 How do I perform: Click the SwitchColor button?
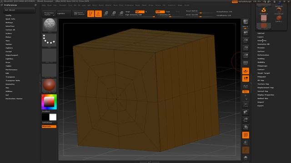47,123
